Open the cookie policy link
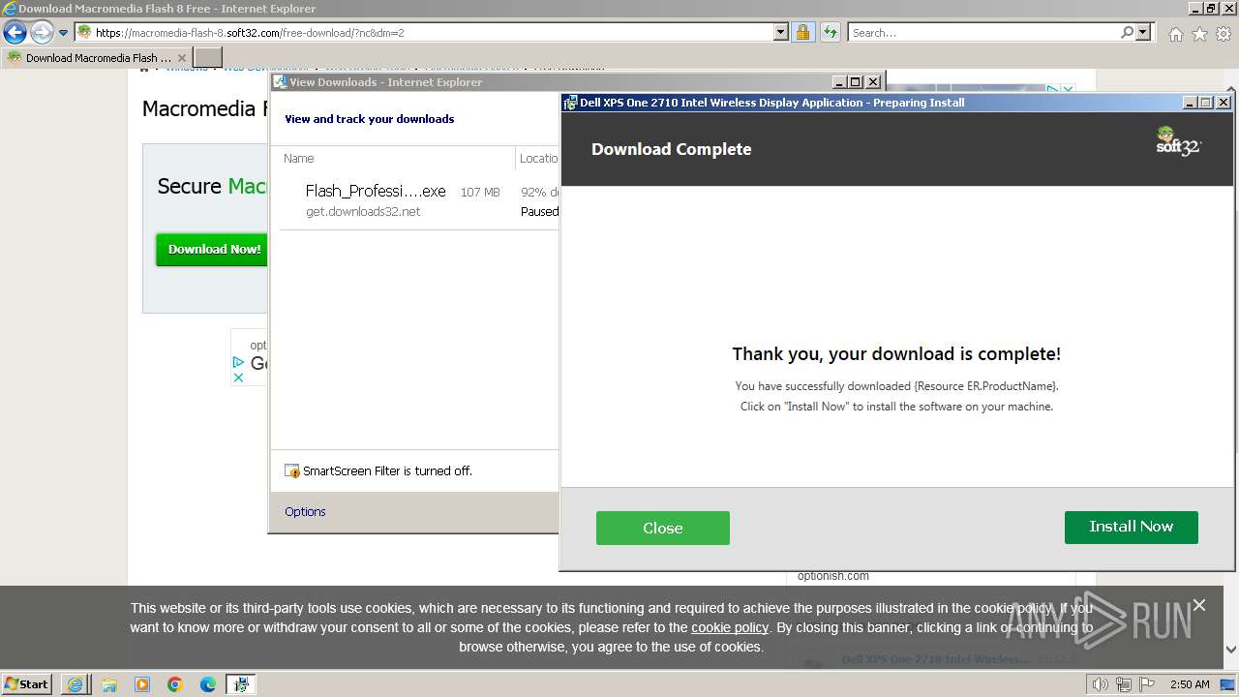This screenshot has width=1239, height=697. [730, 627]
